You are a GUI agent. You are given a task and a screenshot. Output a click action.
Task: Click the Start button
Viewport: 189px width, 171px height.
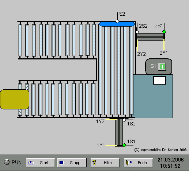41,163
